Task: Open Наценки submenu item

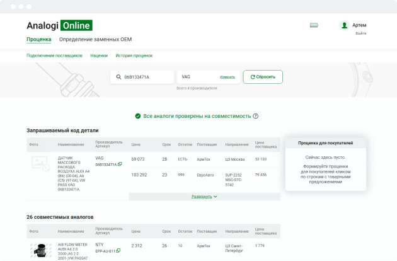Action: [x=99, y=55]
